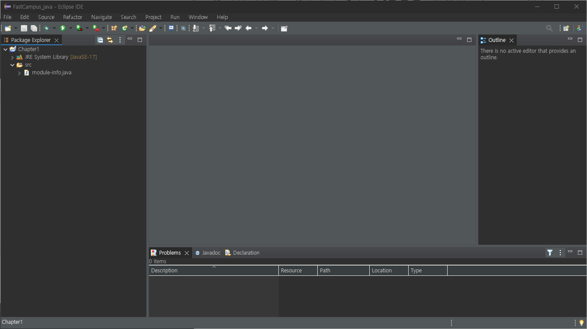Click the Run External Tools icon

pyautogui.click(x=96, y=28)
